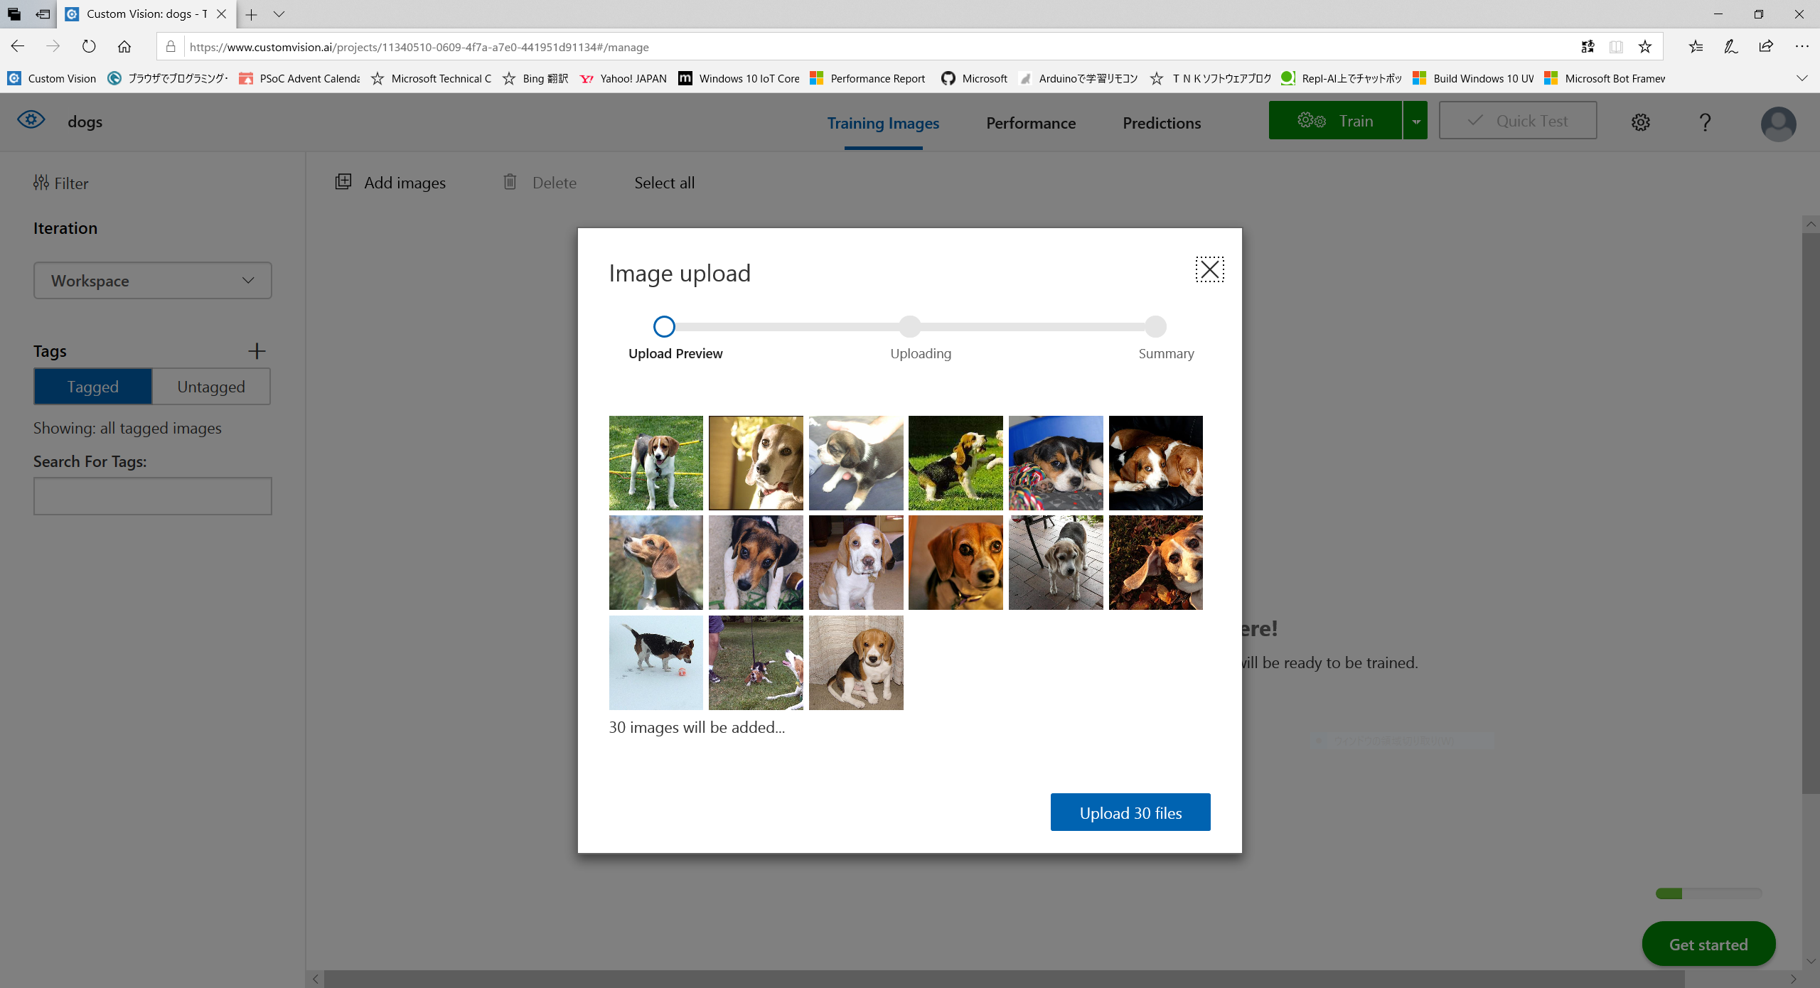Open the Predictions tab
The width and height of the screenshot is (1820, 988).
coord(1162,123)
